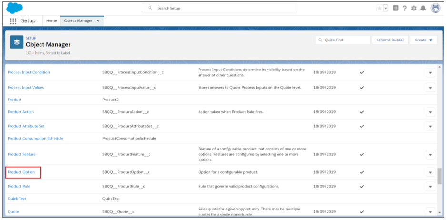Open the Product Feature object
The image size is (447, 220).
(x=22, y=154)
